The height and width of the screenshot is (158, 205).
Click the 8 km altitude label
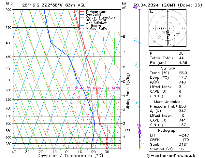point(124,36)
